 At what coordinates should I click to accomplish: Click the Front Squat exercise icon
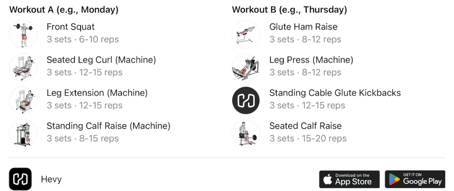pyautogui.click(x=23, y=34)
